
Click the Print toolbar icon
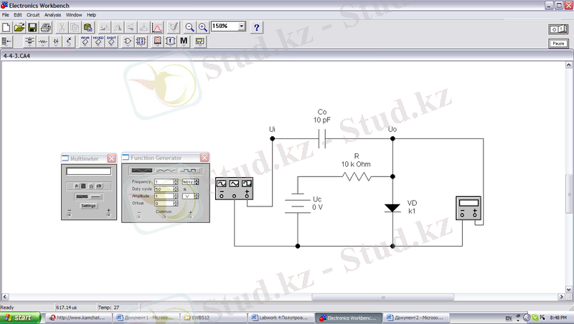[x=45, y=27]
